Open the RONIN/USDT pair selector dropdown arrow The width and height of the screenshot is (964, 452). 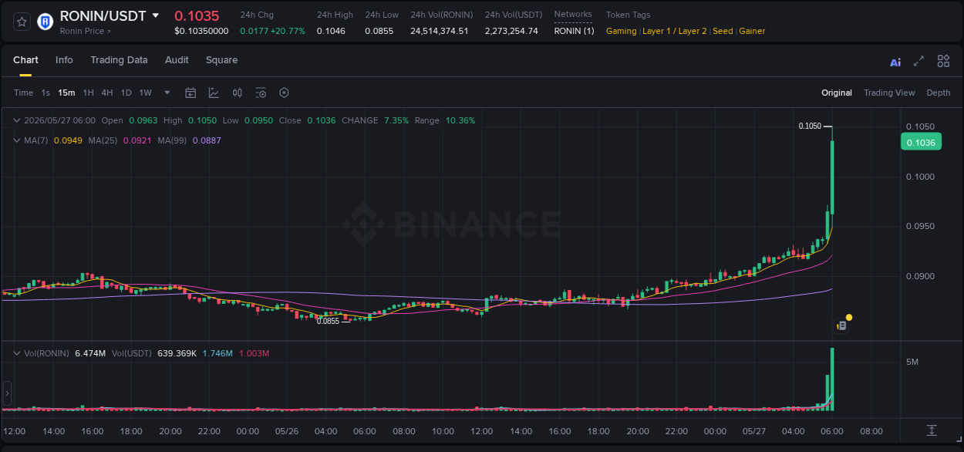[x=156, y=15]
